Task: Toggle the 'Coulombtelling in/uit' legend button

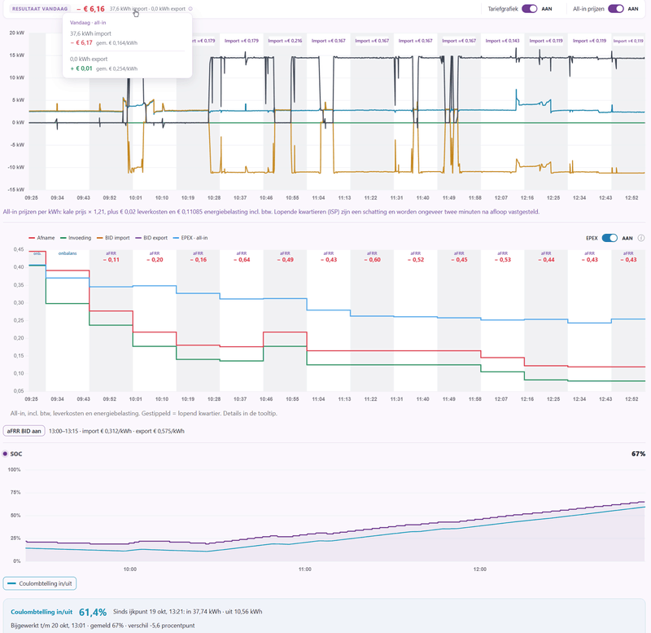Action: click(x=40, y=583)
